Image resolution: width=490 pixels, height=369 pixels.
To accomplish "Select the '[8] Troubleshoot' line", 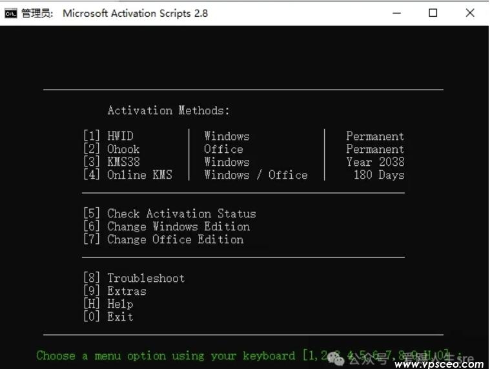I will coord(134,278).
